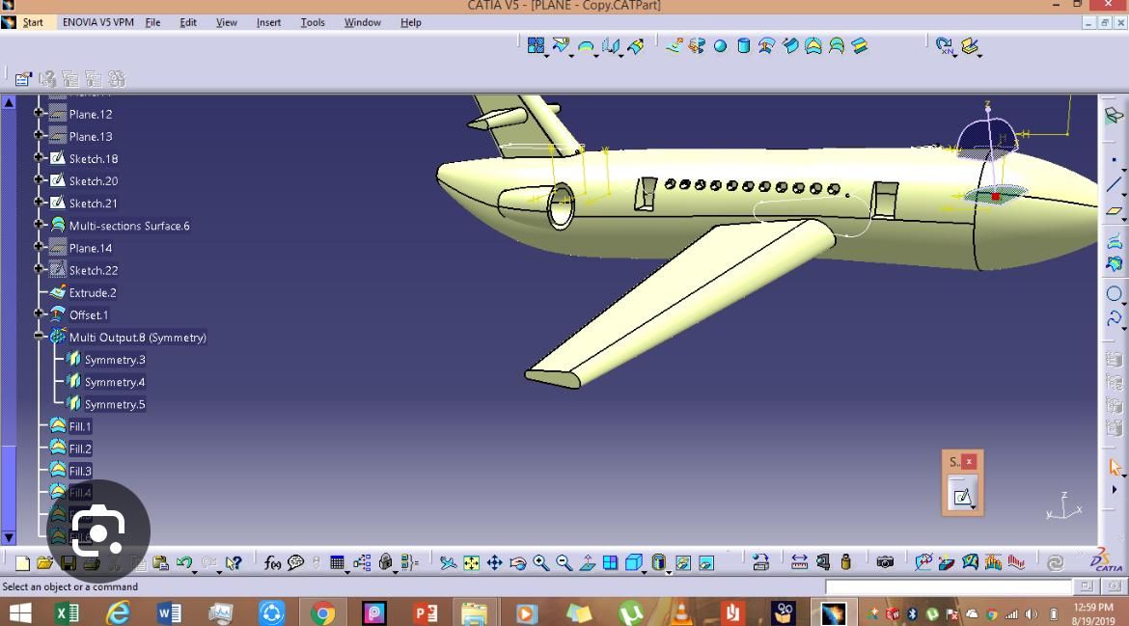
Task: Click the Fit All In icon
Action: coord(471,563)
